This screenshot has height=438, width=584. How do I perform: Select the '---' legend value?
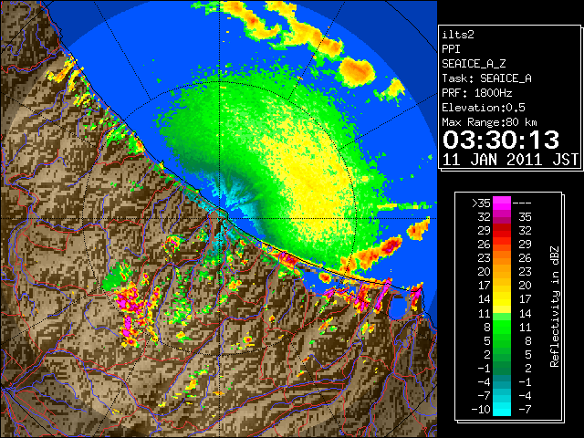522,203
